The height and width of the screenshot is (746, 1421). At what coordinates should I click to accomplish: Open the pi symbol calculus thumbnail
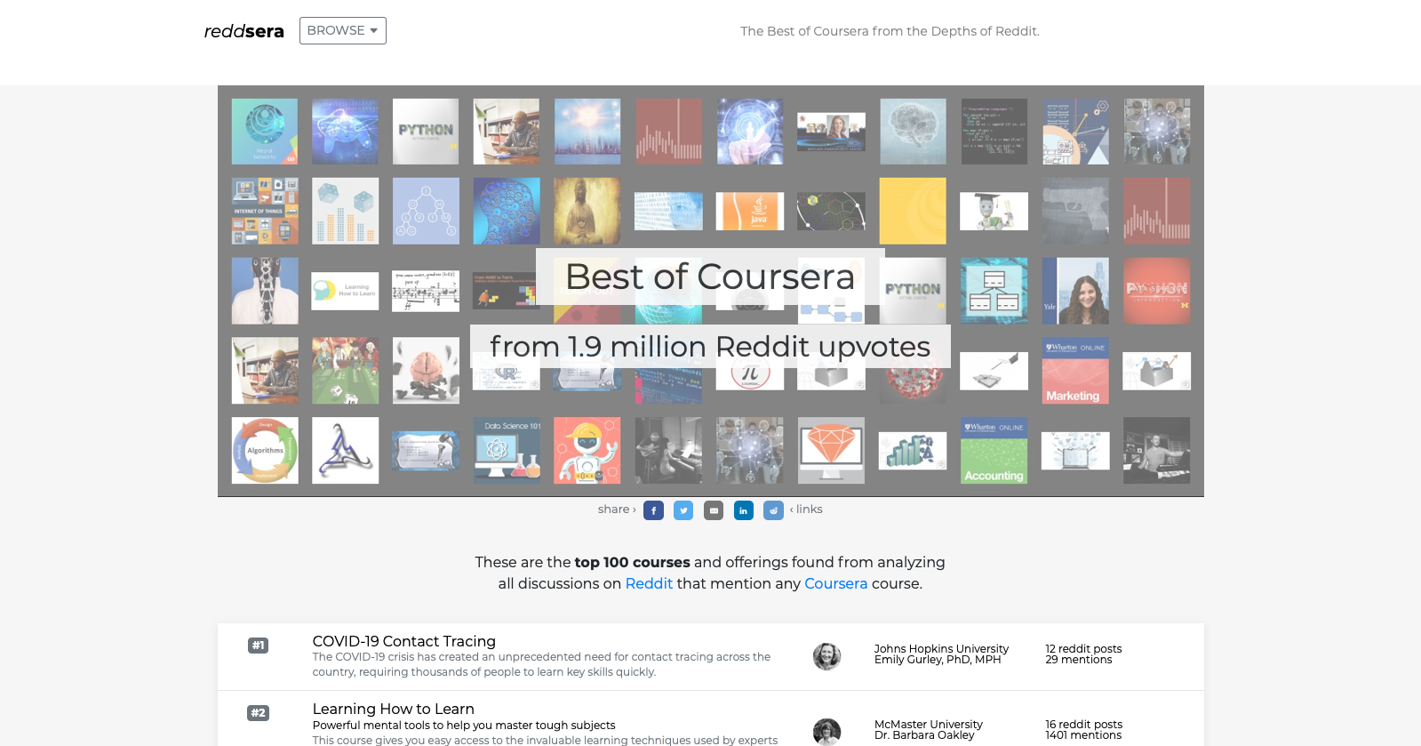tap(750, 377)
